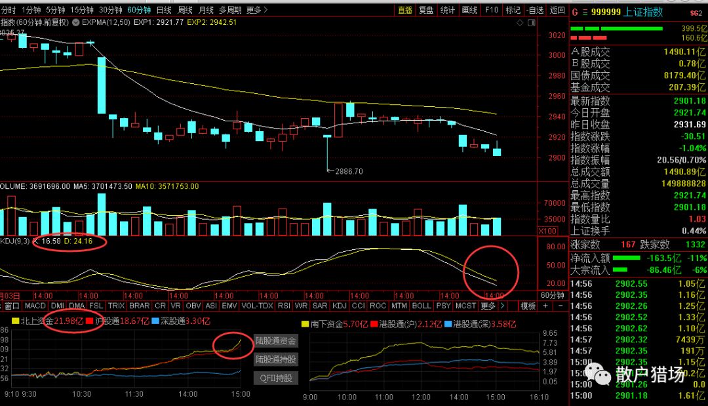Select the CCI indicator
Viewport: 708px width, 406px height.
(359, 306)
